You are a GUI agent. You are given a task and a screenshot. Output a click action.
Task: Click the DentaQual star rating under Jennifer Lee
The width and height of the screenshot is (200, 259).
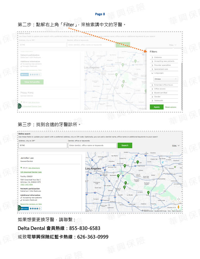tap(35, 209)
